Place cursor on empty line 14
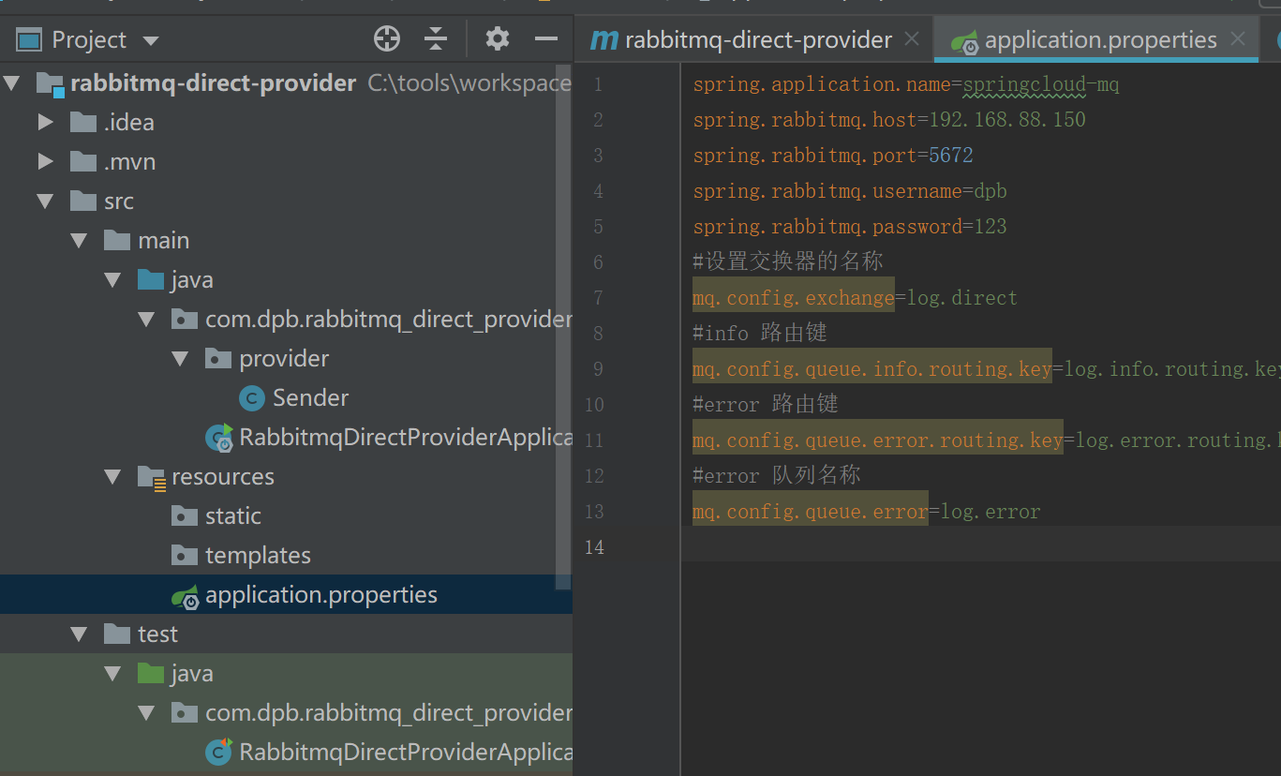This screenshot has width=1281, height=776. 980,545
